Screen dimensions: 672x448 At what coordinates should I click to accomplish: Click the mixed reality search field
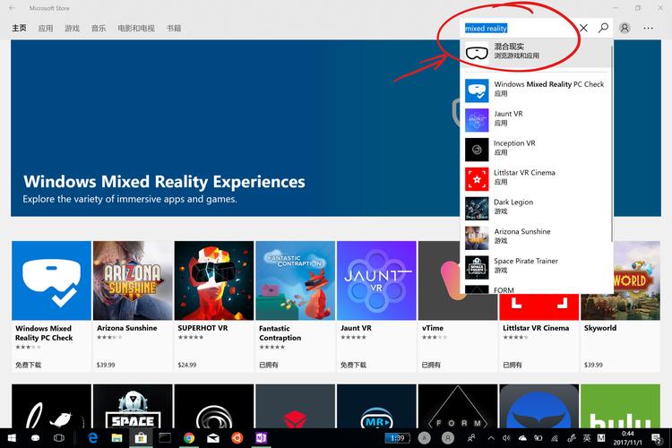(520, 29)
